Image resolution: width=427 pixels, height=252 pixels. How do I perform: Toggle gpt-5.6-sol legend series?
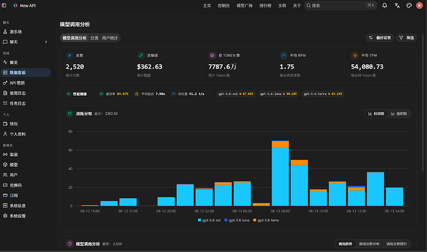coord(209,220)
